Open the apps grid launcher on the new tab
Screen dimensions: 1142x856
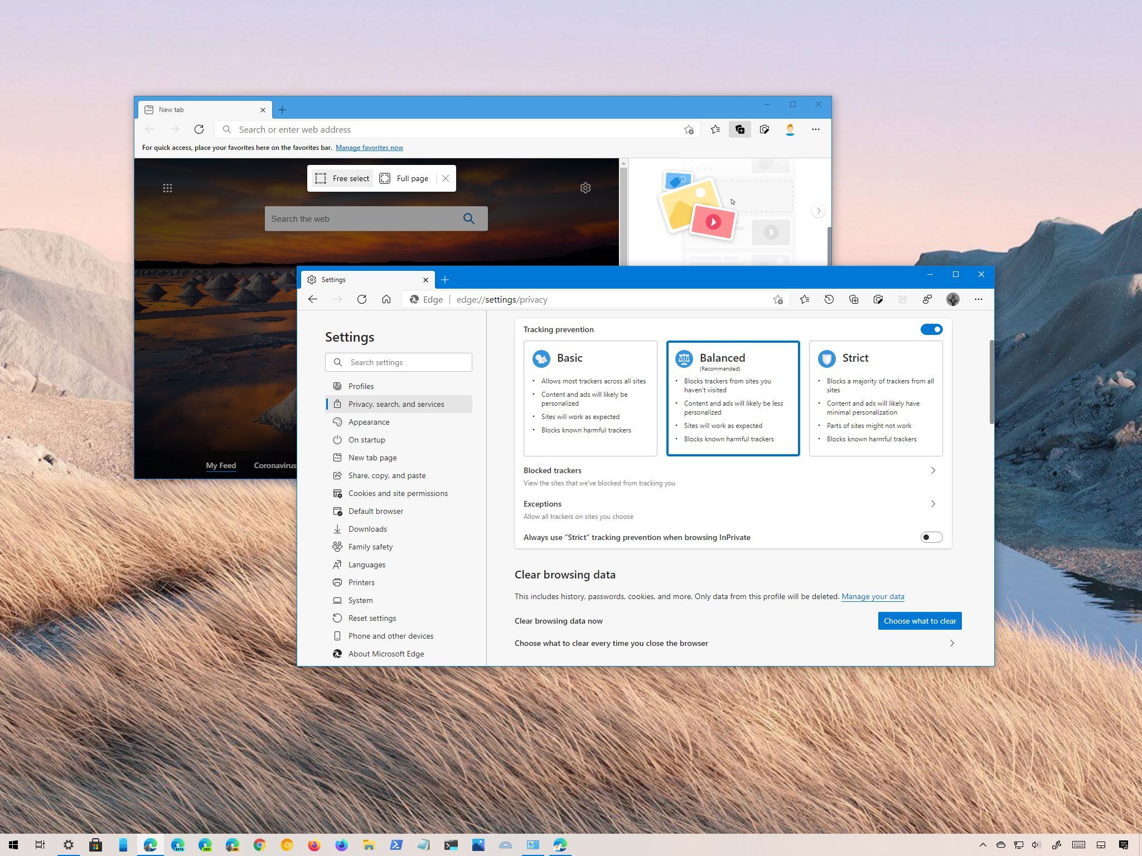(x=167, y=188)
